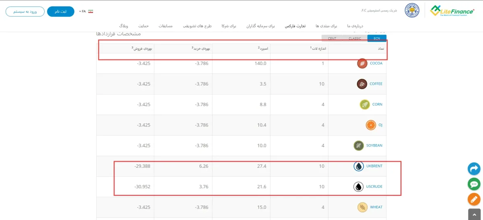Click the UKBRENT spread value 27.4
The width and height of the screenshot is (483, 220).
[x=262, y=166]
